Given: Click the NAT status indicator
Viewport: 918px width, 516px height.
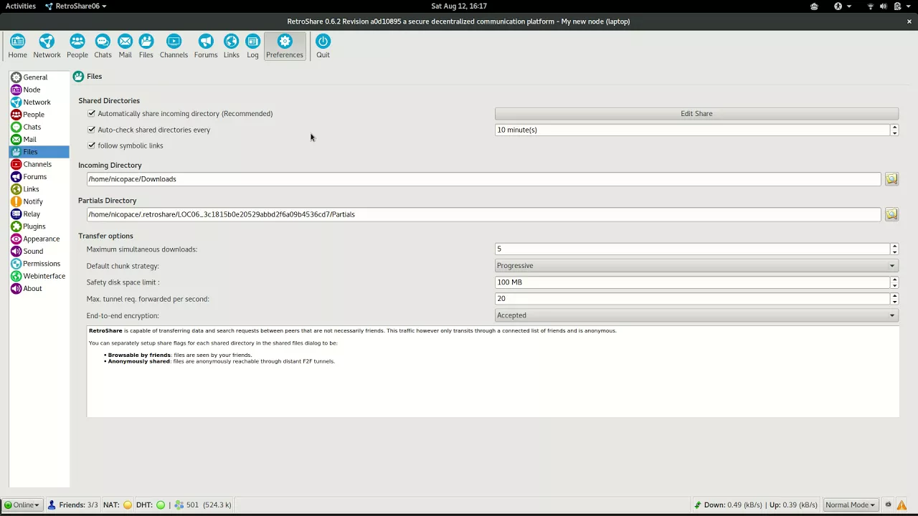Looking at the screenshot, I should point(128,505).
